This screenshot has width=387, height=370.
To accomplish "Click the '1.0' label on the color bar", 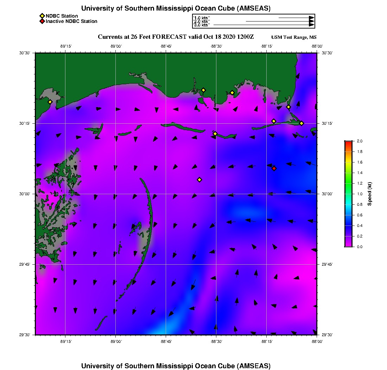I will point(360,194).
